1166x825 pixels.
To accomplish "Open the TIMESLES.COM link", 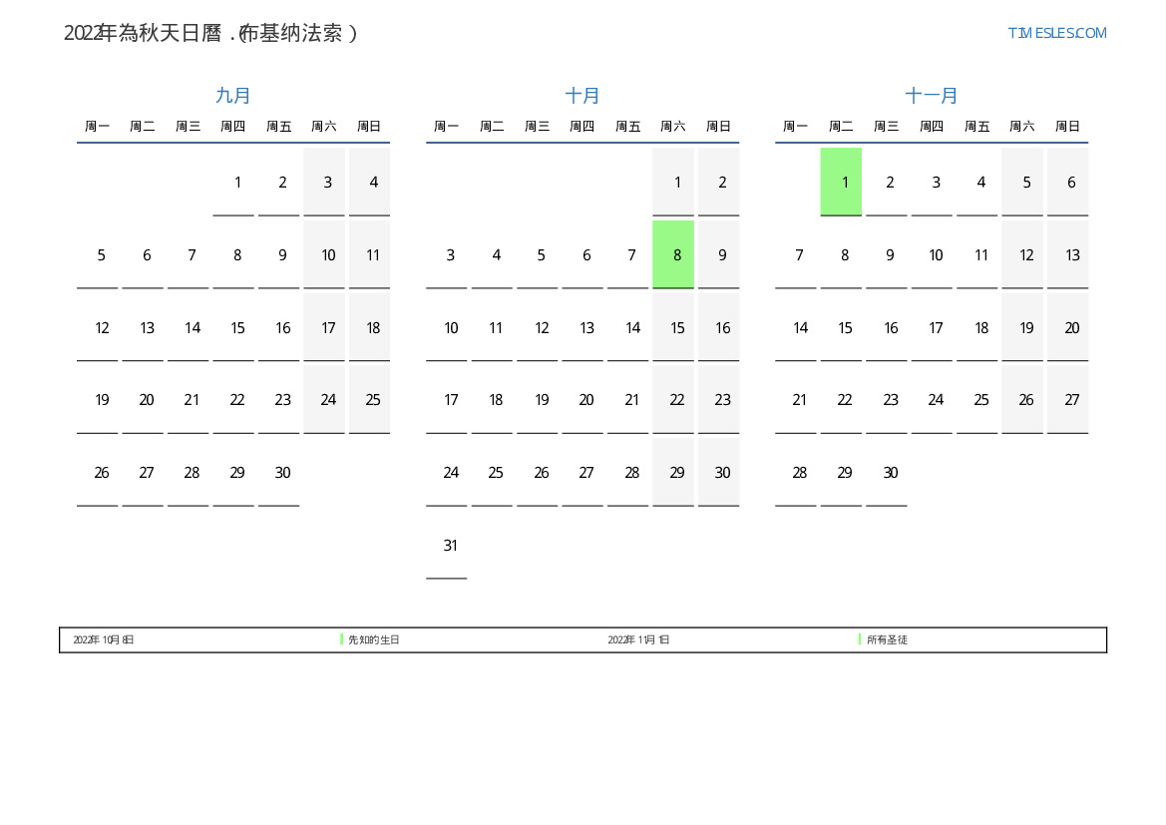I will click(1057, 33).
